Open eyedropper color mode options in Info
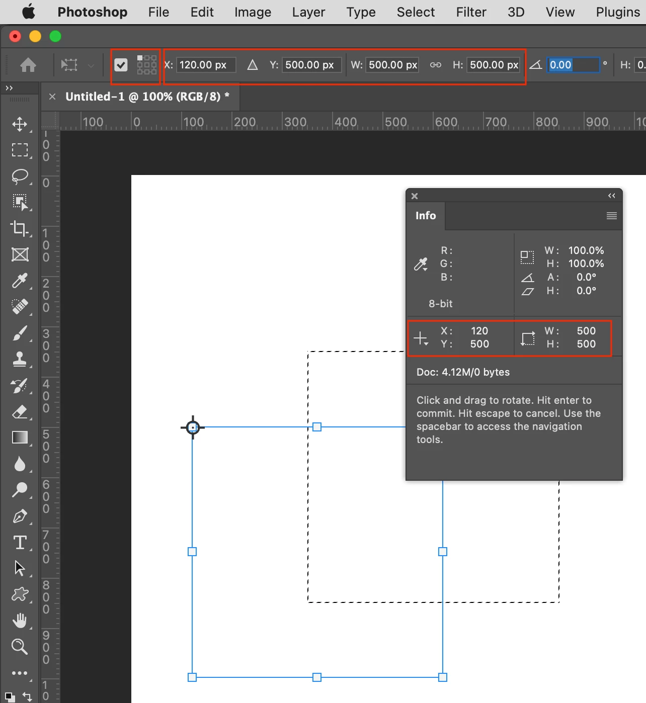The width and height of the screenshot is (646, 703). point(421,264)
